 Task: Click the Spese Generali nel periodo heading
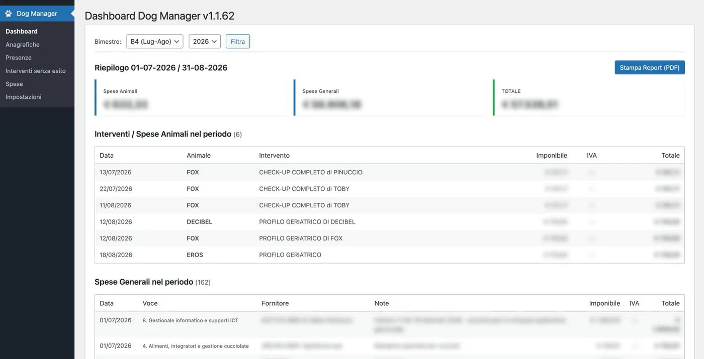click(144, 282)
